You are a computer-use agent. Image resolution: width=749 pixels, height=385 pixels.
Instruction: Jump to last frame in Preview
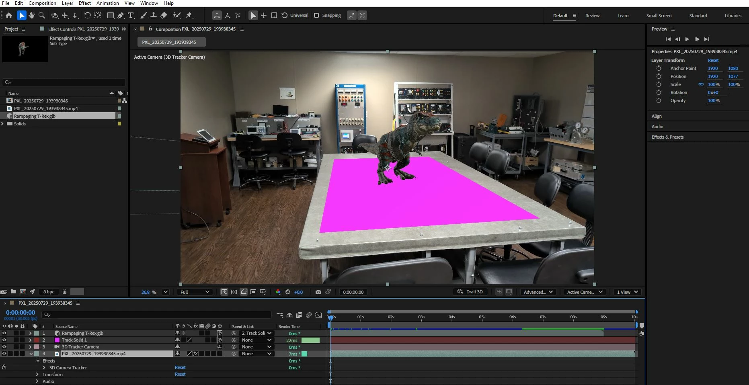[x=707, y=39]
